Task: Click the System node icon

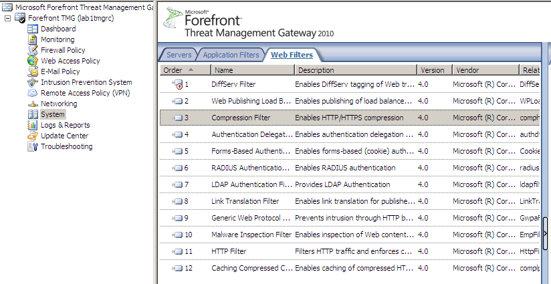Action: click(33, 114)
